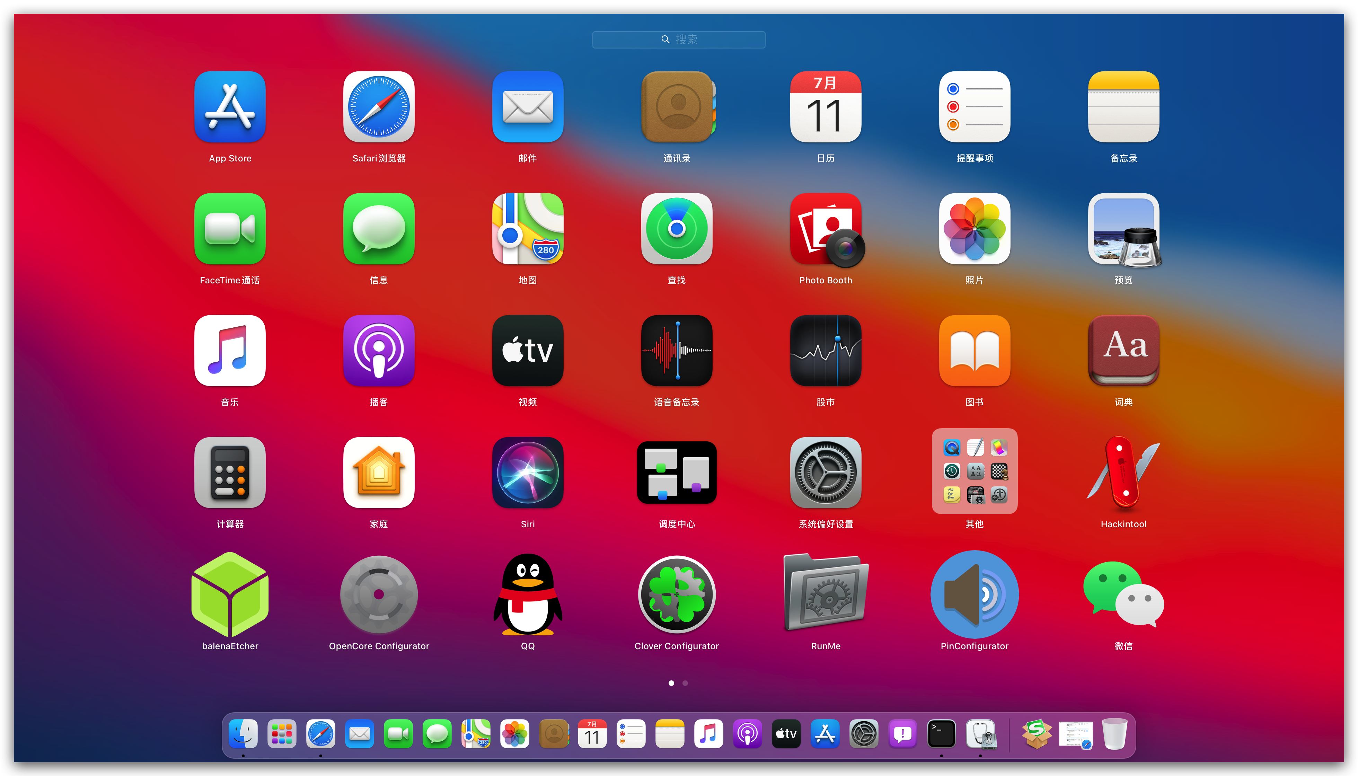Screen dimensions: 1358x776
Task: Open Photo Booth app
Action: coord(826,229)
